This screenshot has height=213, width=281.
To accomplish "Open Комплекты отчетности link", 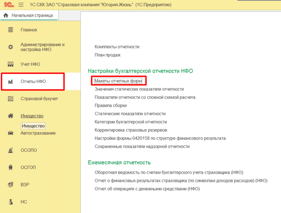I will coord(117,47).
